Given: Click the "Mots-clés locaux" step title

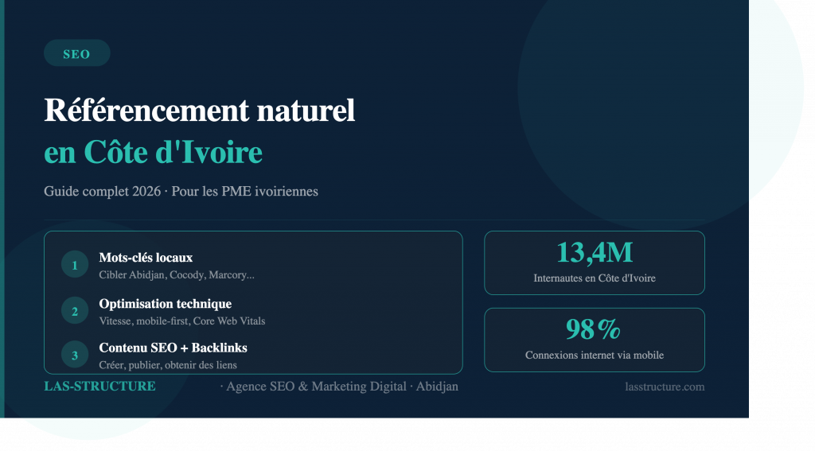Looking at the screenshot, I should click(146, 258).
